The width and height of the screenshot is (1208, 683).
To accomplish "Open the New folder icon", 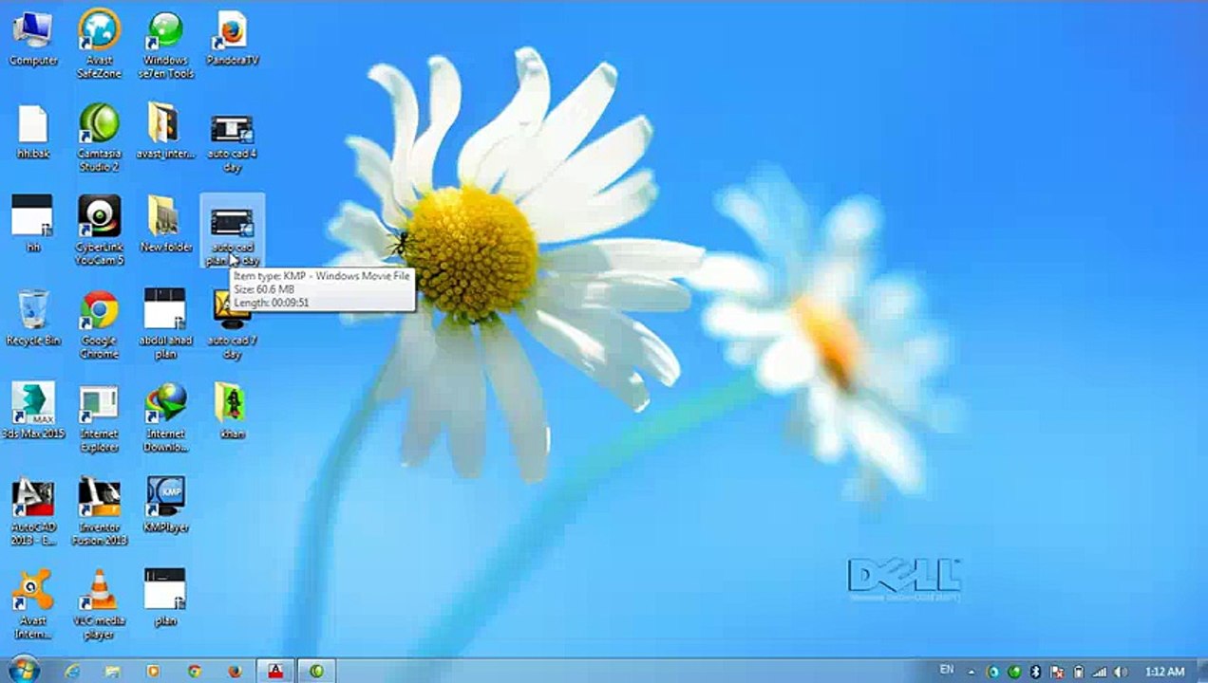I will pyautogui.click(x=166, y=225).
